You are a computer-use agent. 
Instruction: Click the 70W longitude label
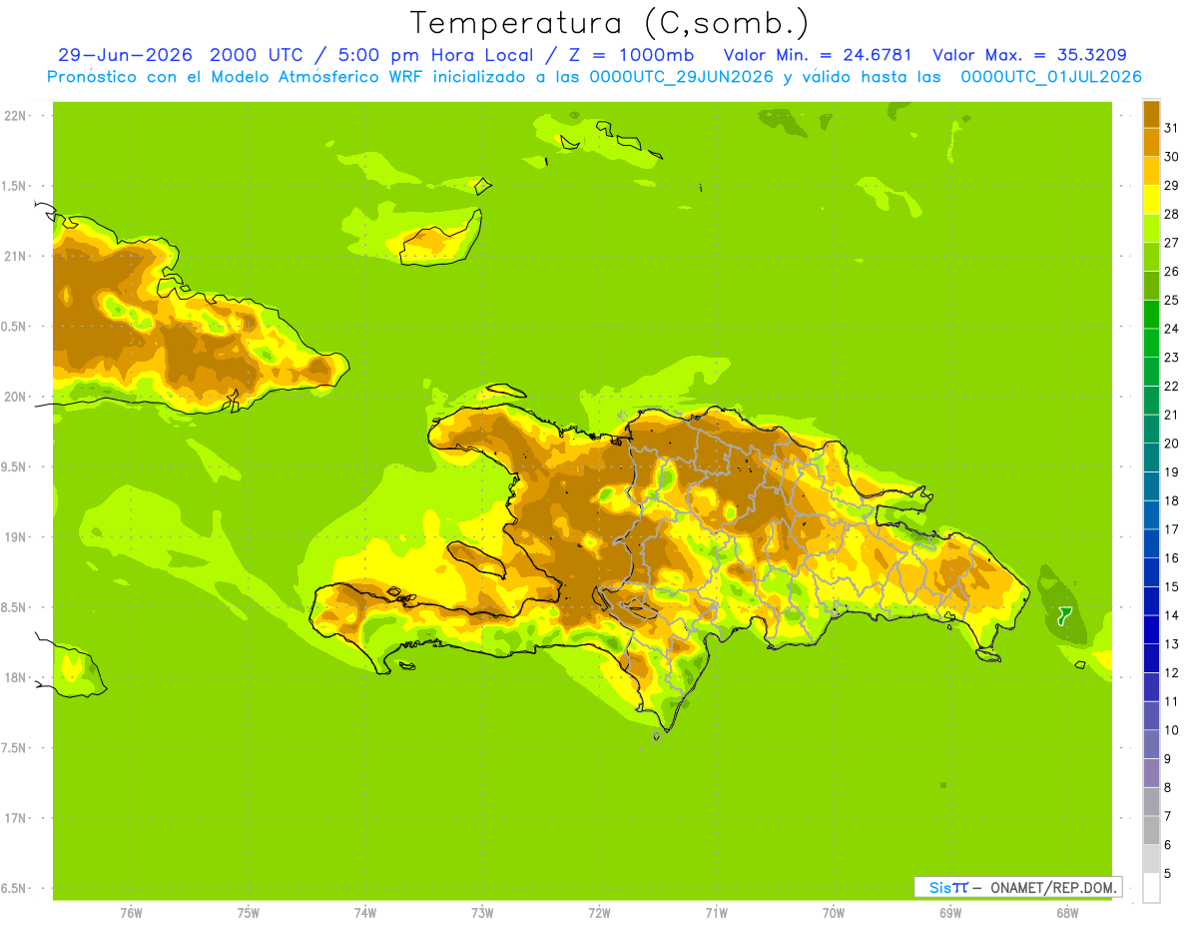[834, 913]
